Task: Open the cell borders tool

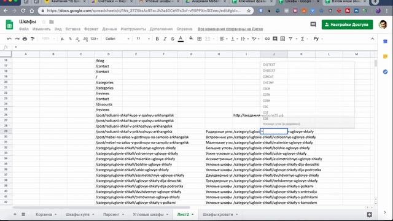Action: pos(200,39)
